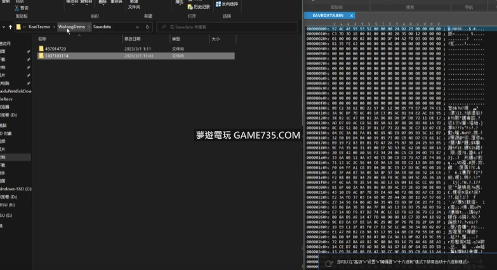The height and width of the screenshot is (270, 497).
Task: Expand the breadcrumb chevron after KoeiTecmo
Action: point(53,27)
